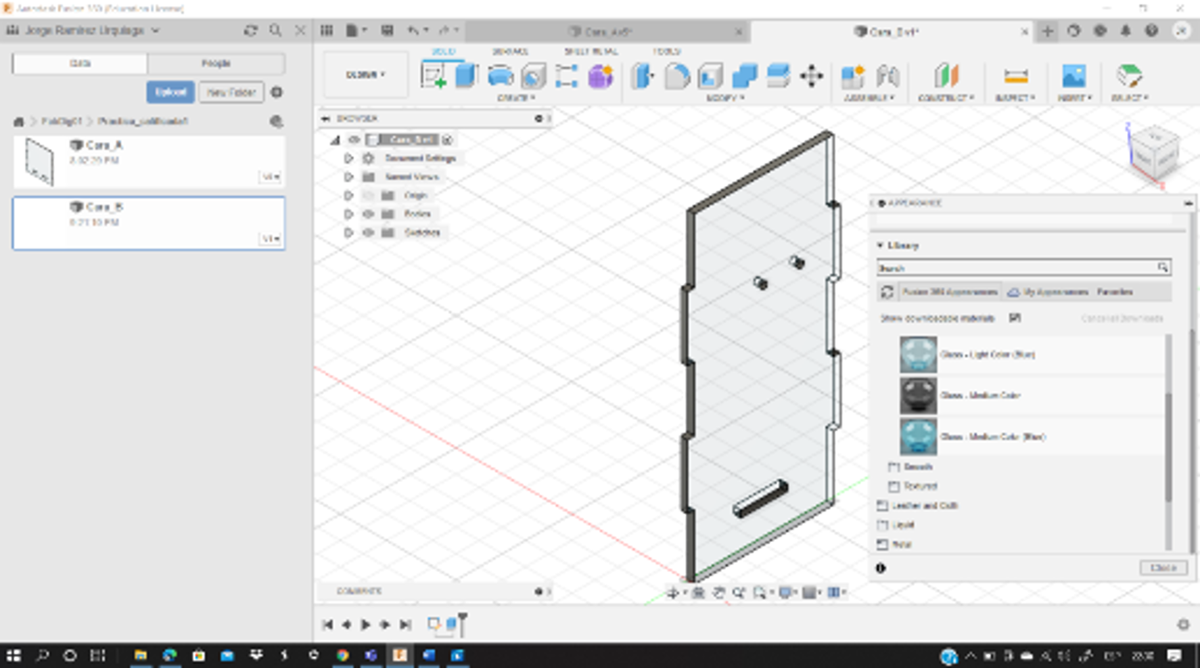
Task: Click the Select tool icon
Action: [x=1129, y=76]
